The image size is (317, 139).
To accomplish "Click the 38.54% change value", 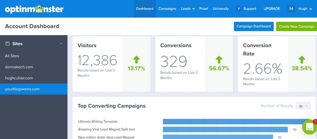I will coord(302,68).
